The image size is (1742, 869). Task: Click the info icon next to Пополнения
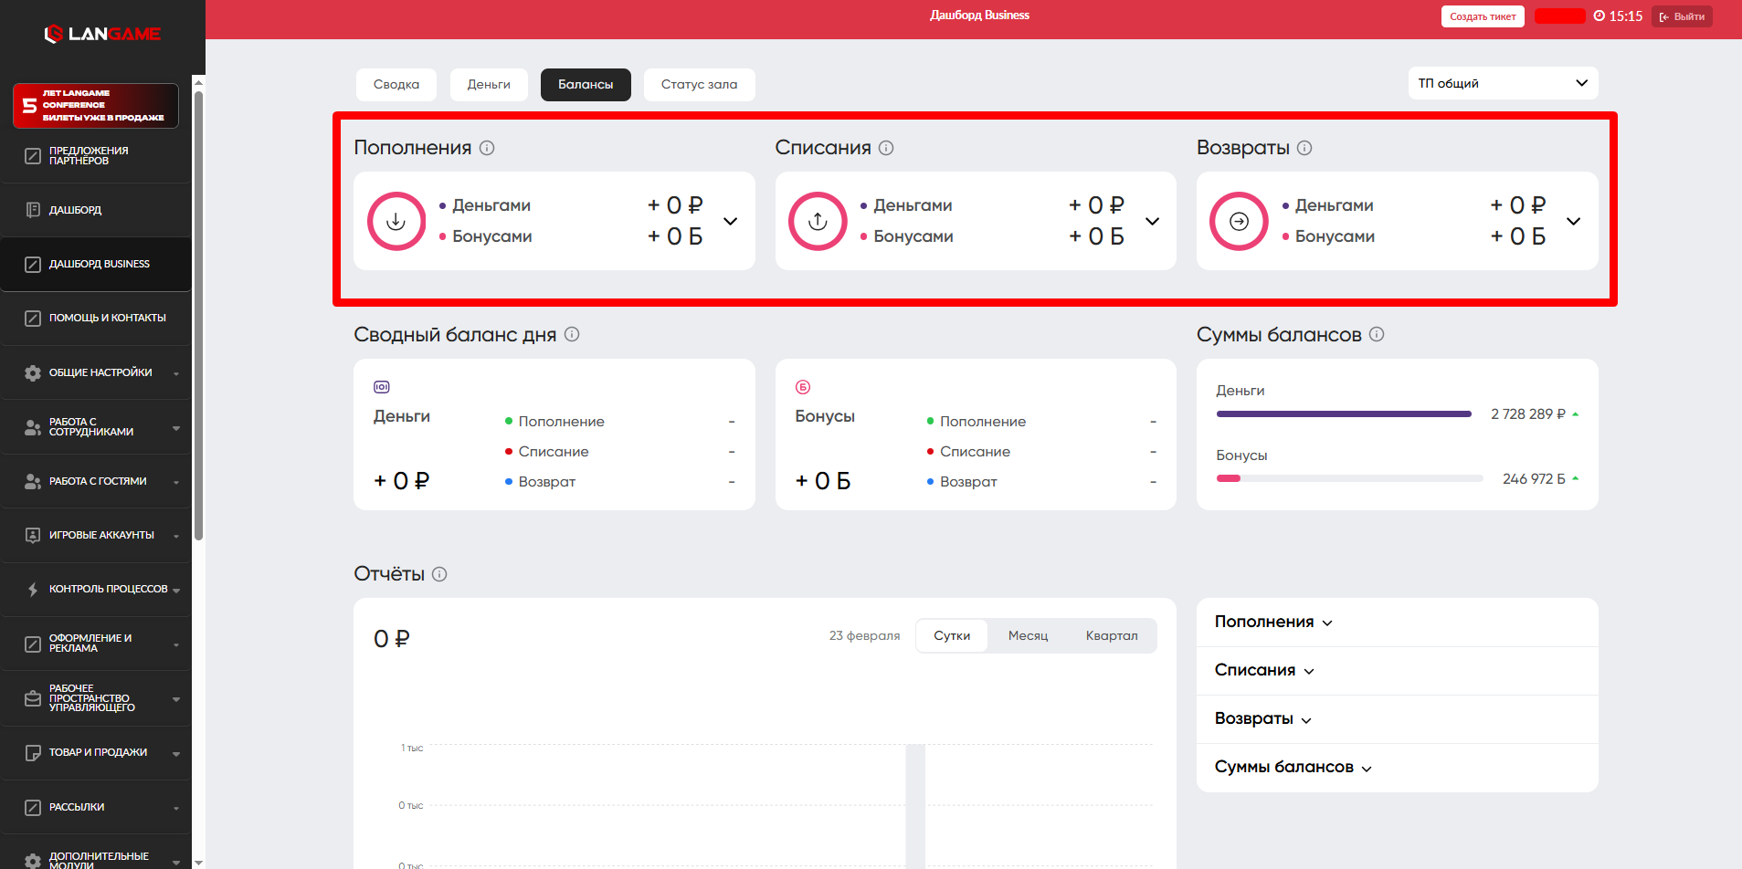point(487,148)
